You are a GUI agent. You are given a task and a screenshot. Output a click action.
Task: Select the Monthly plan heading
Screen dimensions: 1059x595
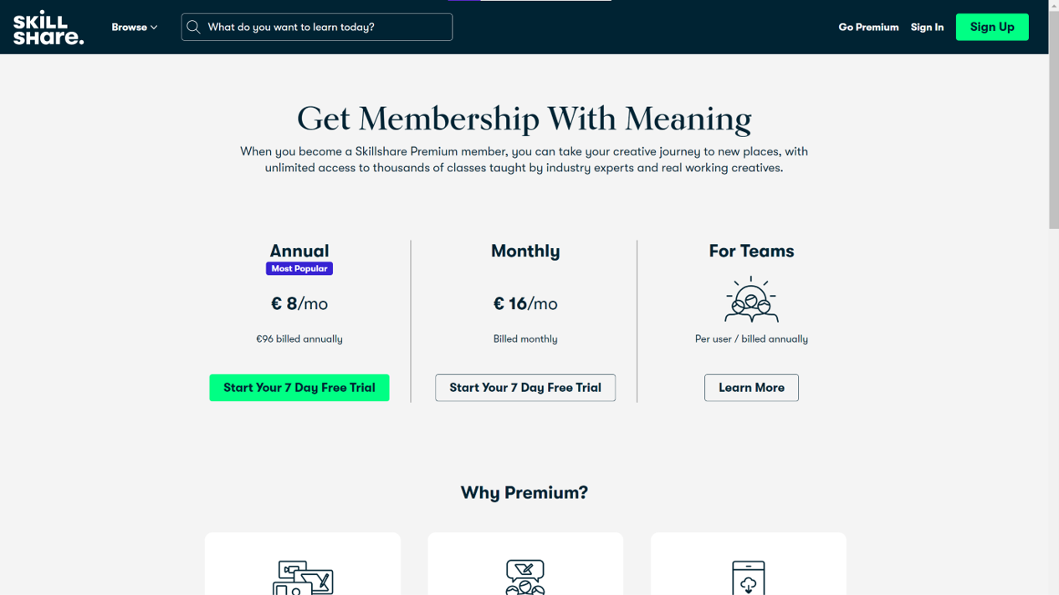(525, 251)
